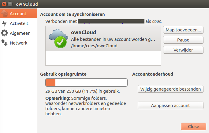Open the Netwerk settings tab label
209x133 pixels.
(18, 43)
